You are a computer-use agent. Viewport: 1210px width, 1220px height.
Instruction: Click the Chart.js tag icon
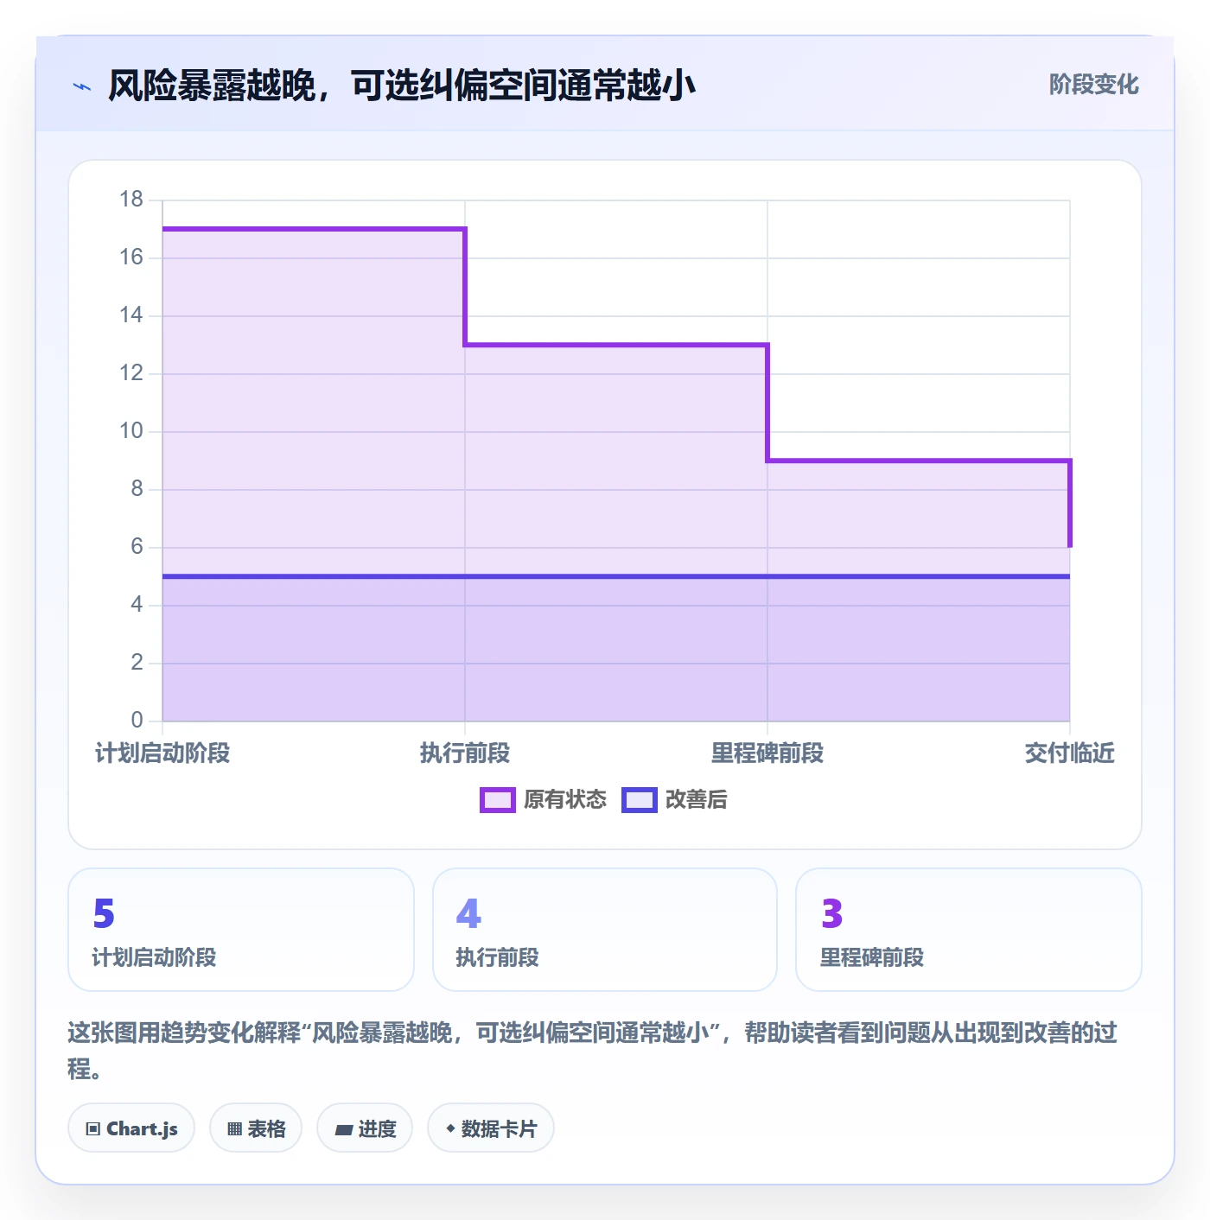93,1128
